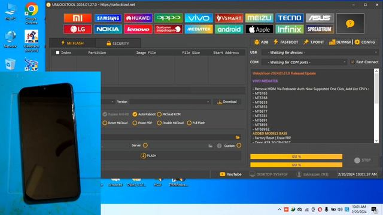Browse for firmware folder icon

coord(238,137)
